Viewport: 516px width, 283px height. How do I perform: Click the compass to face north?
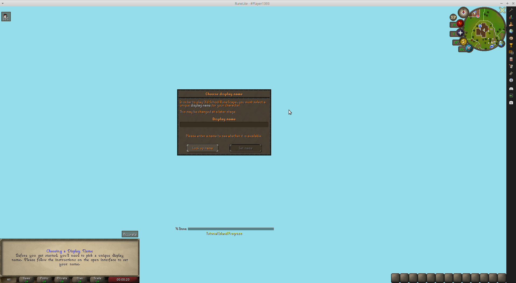463,12
